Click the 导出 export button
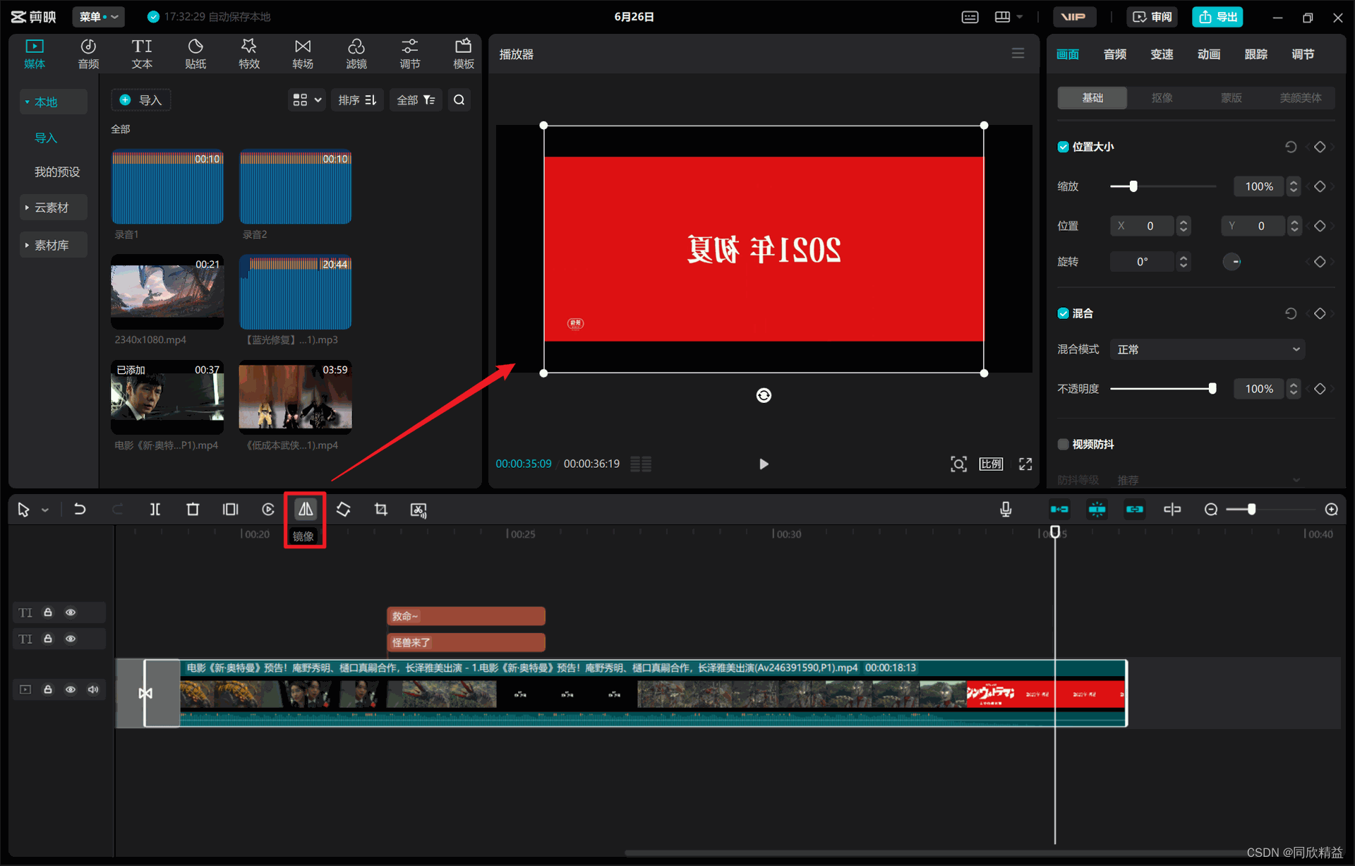 pos(1217,17)
